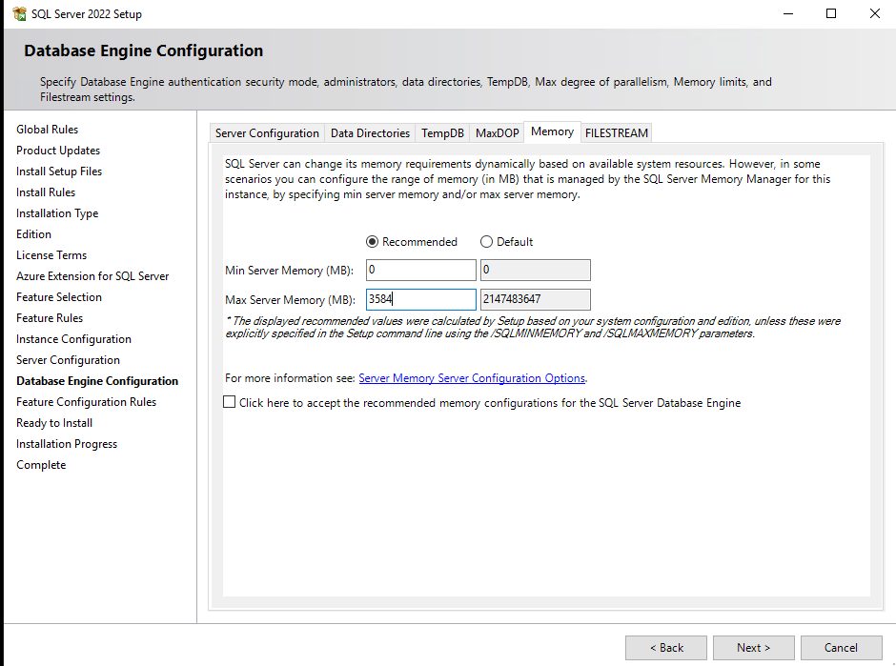Open the FILESTREAM tab
This screenshot has height=666, width=896.
point(617,133)
